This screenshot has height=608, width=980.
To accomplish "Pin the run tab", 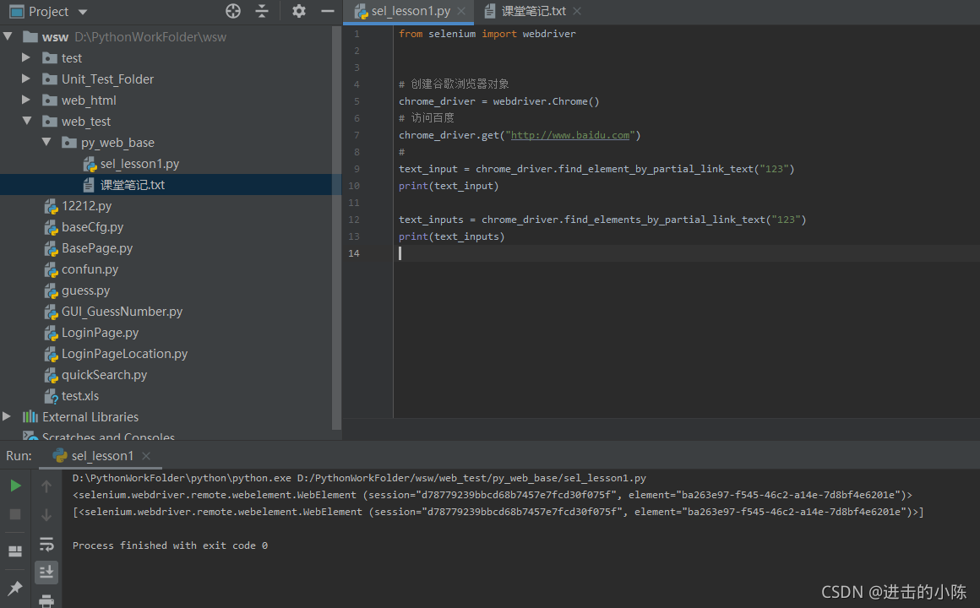I will (15, 588).
